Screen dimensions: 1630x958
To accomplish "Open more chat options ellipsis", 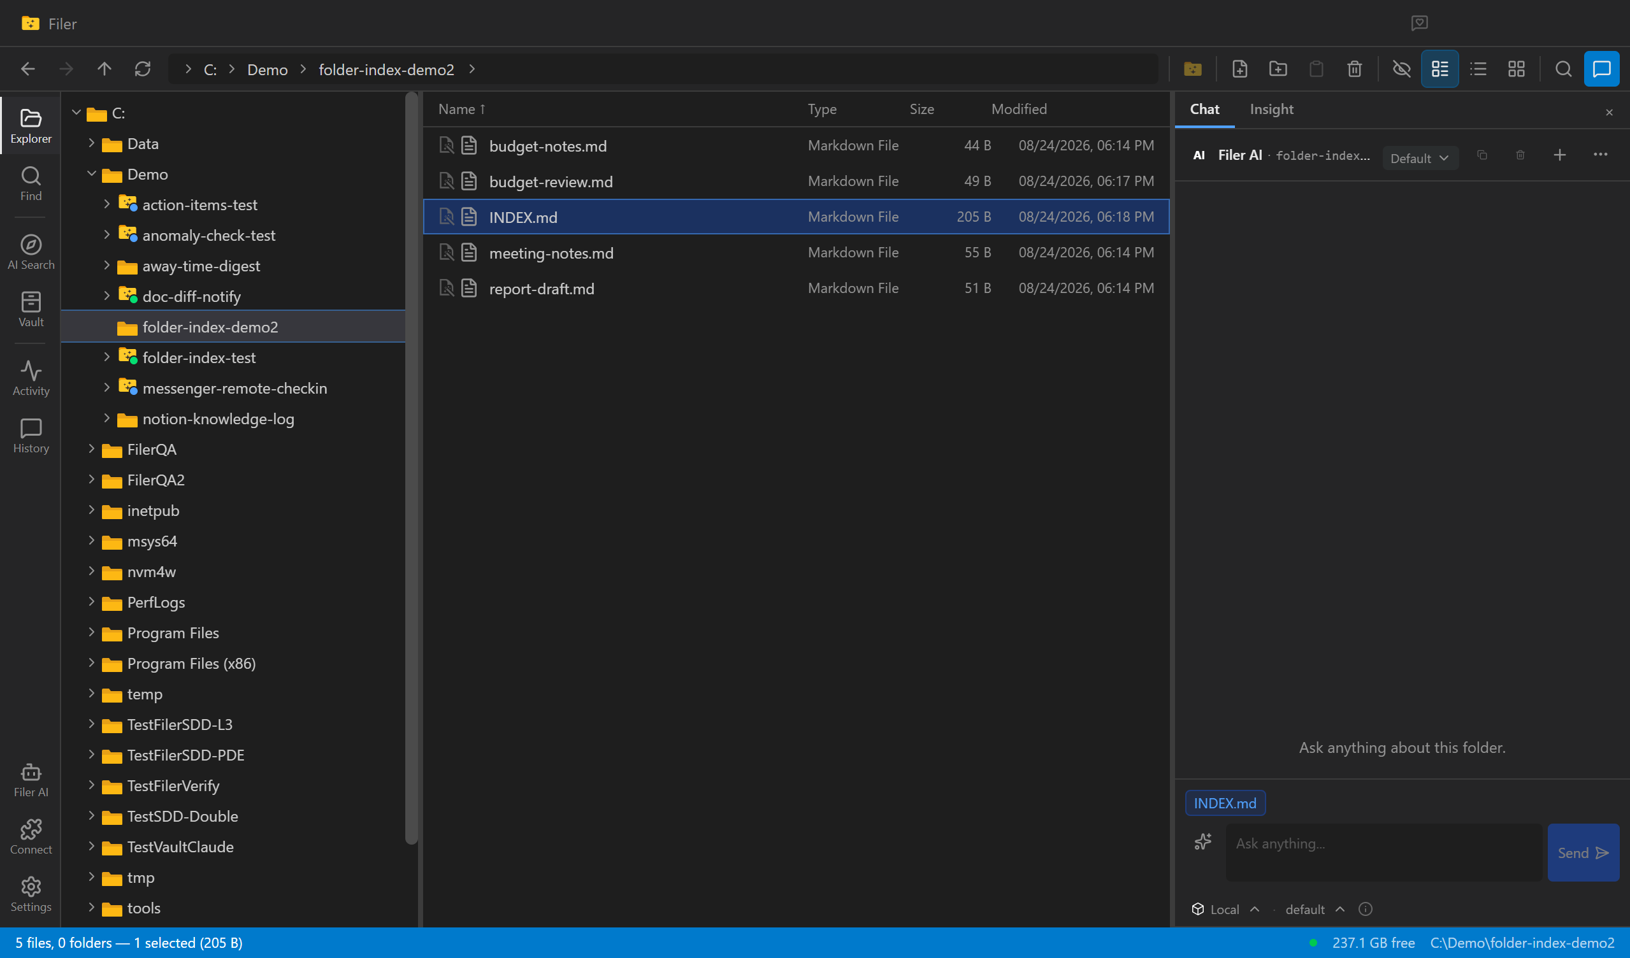I will point(1600,155).
